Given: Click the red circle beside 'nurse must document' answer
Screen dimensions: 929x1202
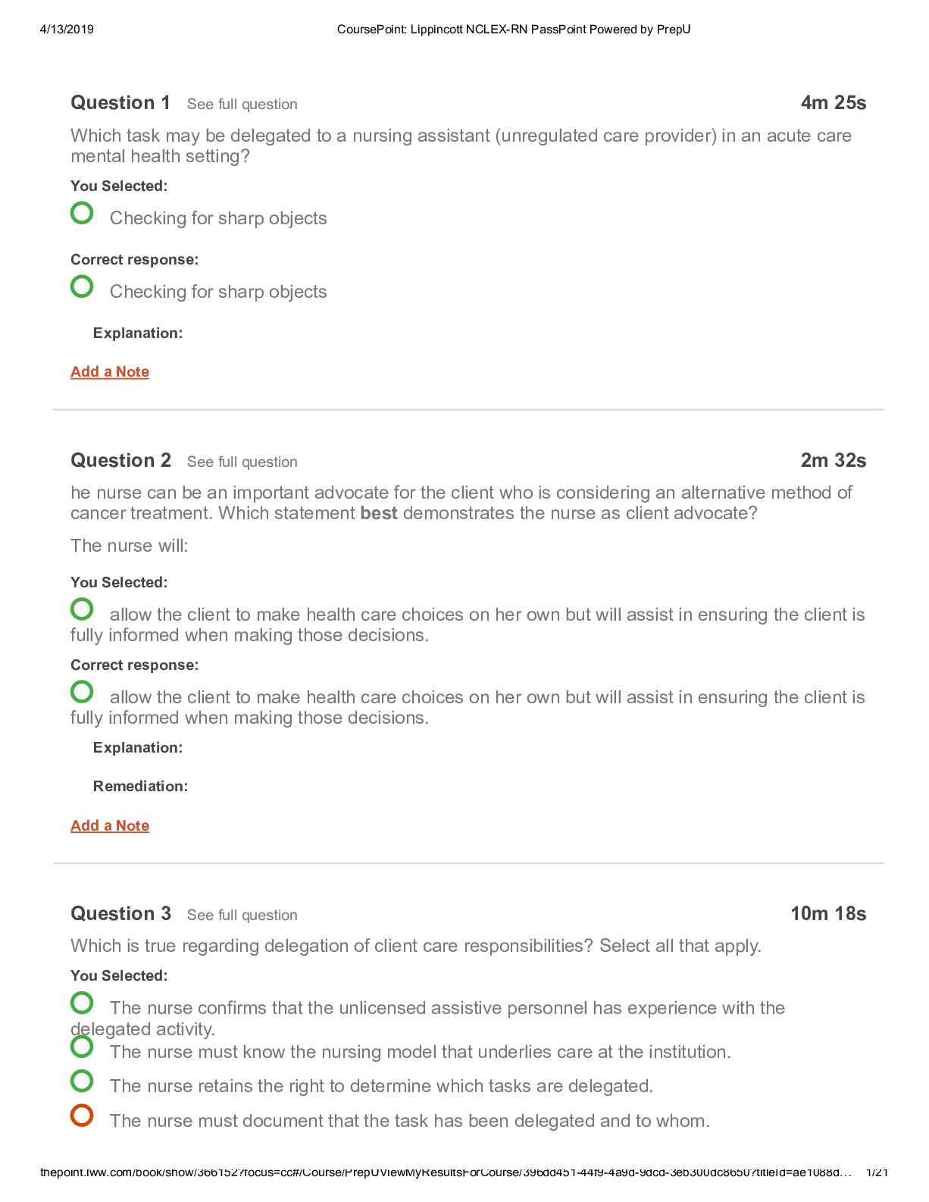Looking at the screenshot, I should [x=82, y=1116].
